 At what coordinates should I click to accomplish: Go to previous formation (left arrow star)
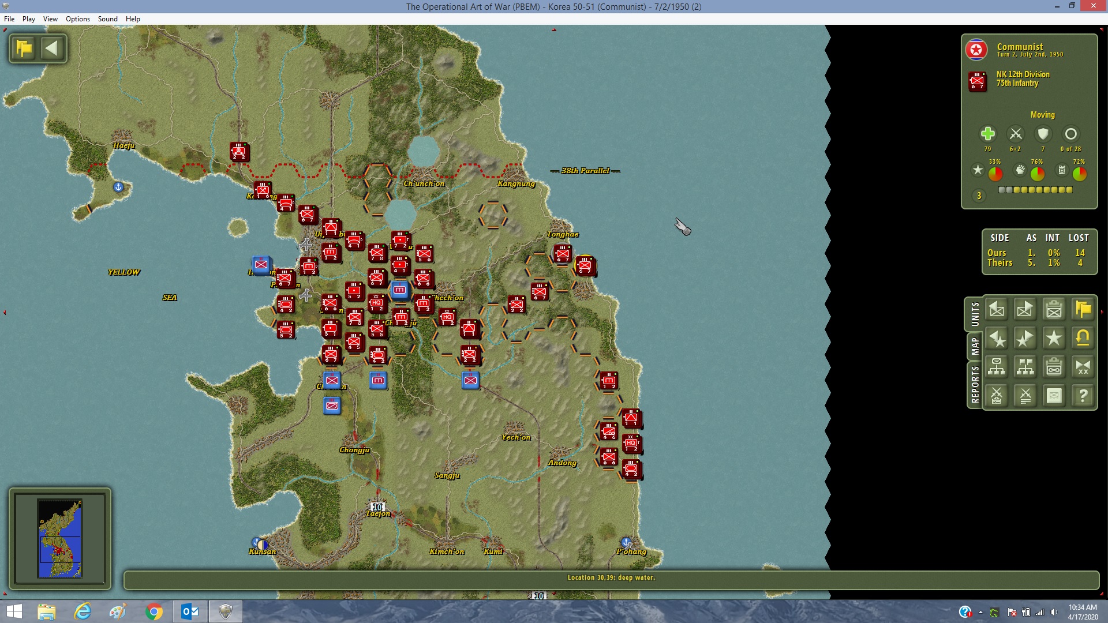997,339
